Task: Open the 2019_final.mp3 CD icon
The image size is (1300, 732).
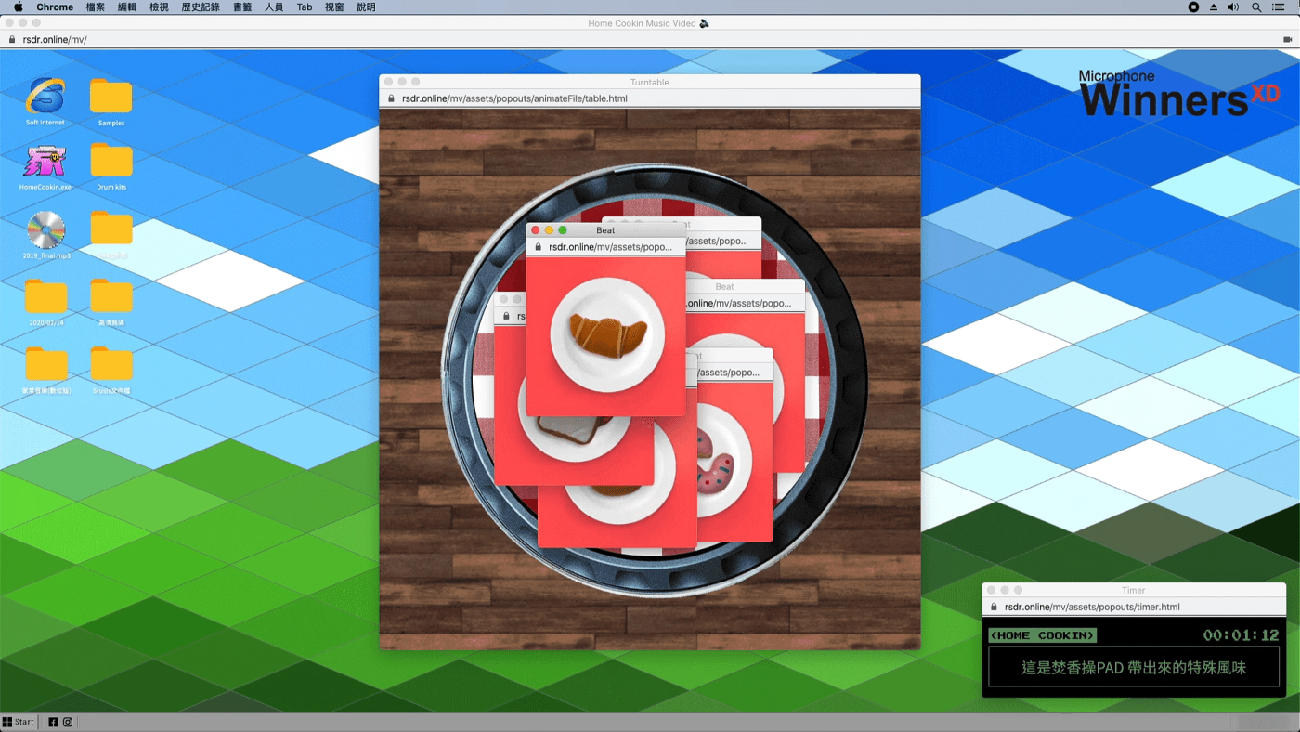Action: coord(45,234)
